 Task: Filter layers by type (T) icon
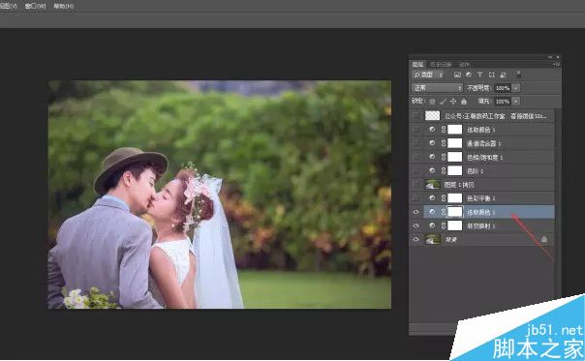coord(479,75)
